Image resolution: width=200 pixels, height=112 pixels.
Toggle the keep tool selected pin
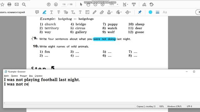(140, 12)
